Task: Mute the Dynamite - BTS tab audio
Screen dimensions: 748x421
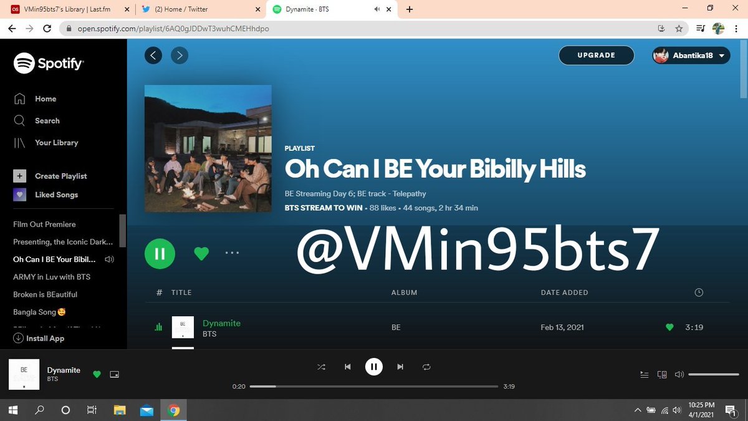Action: 377,9
